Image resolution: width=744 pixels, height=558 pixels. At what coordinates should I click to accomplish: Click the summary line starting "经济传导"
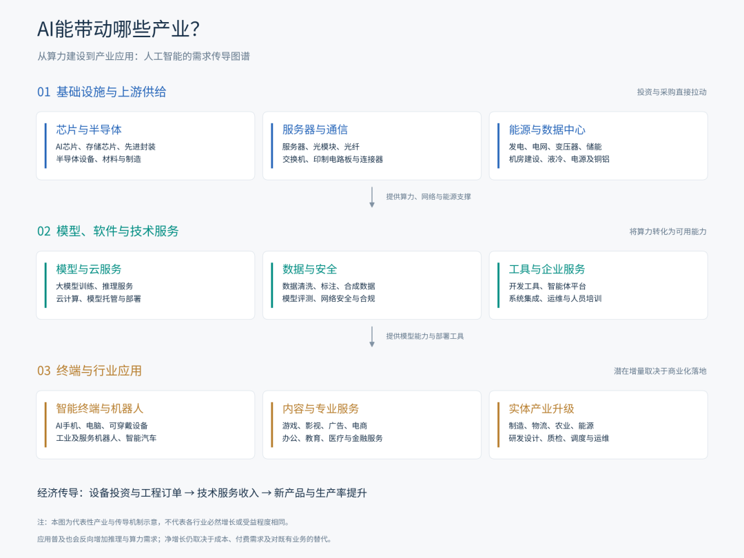202,493
